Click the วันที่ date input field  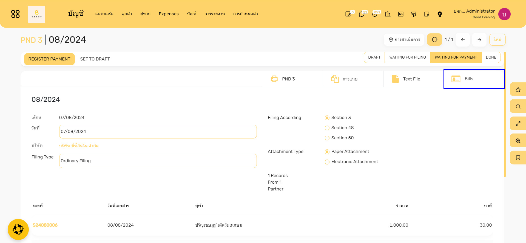tap(158, 132)
